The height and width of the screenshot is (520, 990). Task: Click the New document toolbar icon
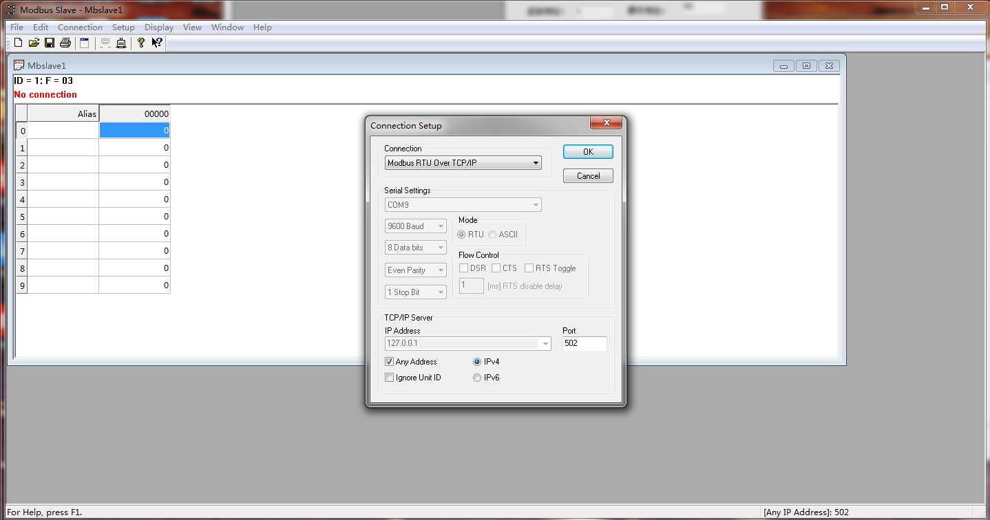(18, 43)
